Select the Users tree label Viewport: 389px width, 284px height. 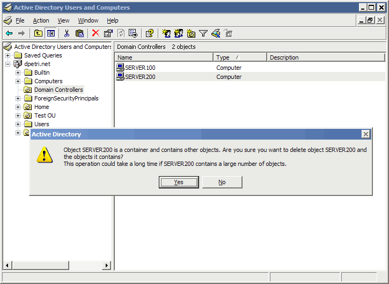(x=42, y=124)
